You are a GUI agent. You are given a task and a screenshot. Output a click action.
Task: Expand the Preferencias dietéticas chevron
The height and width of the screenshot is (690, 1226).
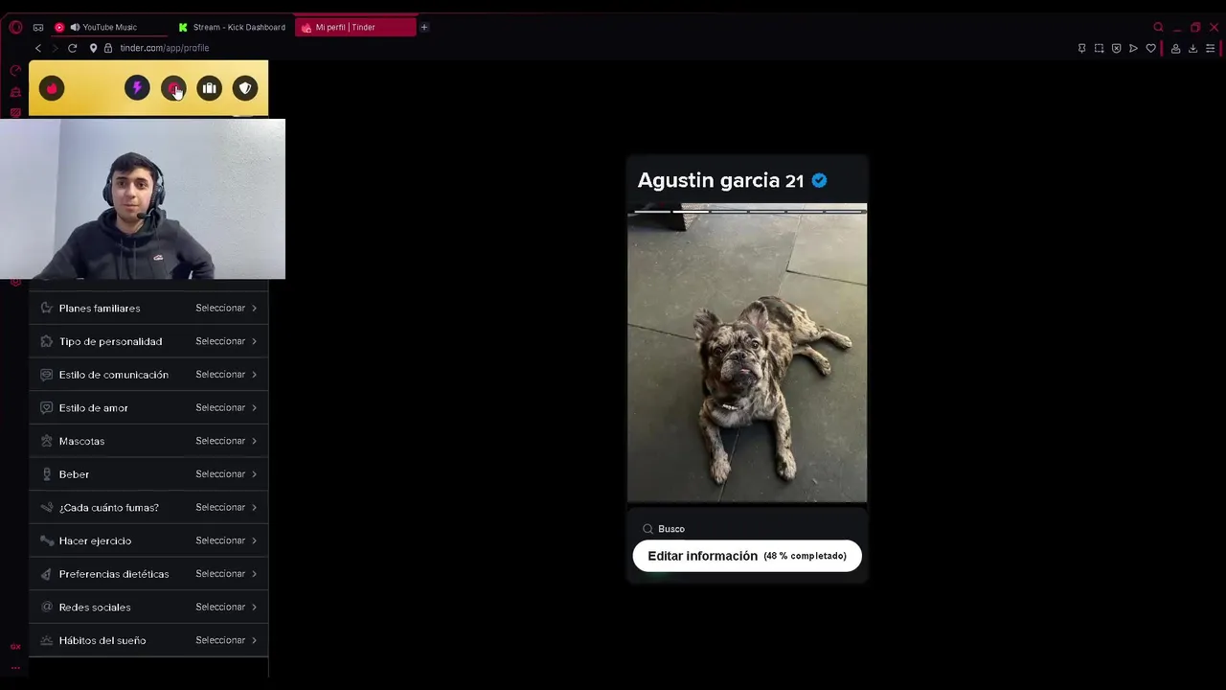click(254, 574)
